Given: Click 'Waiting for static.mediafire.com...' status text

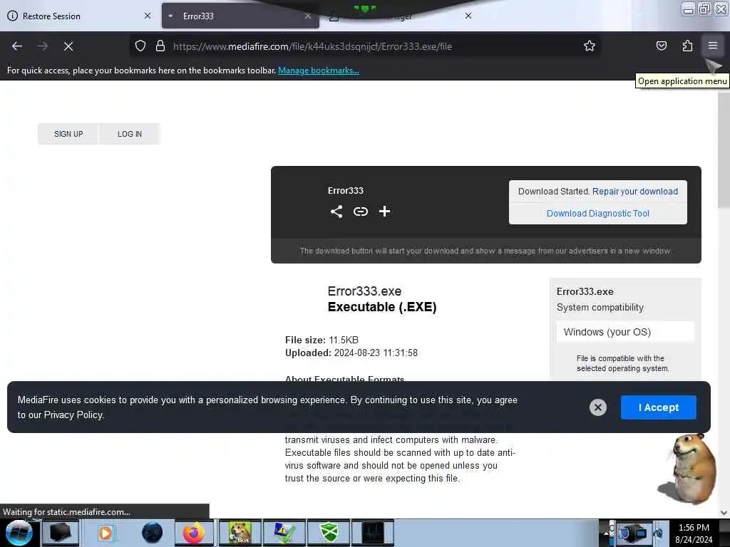Looking at the screenshot, I should pyautogui.click(x=66, y=512).
